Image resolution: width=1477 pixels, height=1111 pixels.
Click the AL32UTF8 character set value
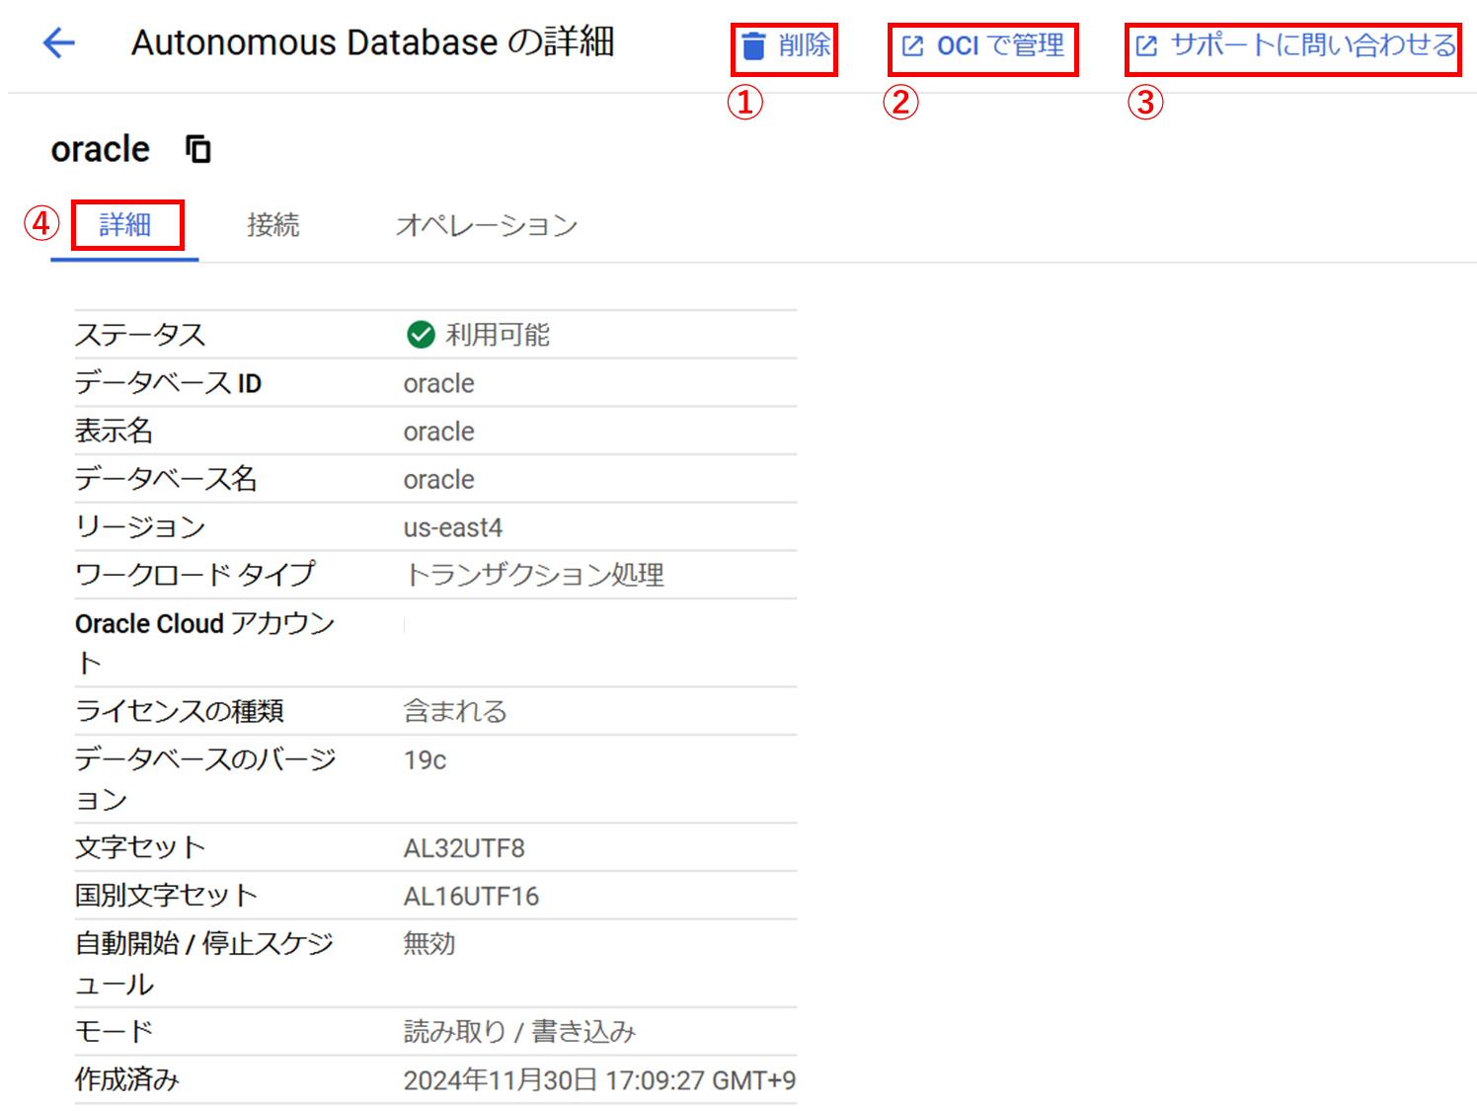(464, 848)
